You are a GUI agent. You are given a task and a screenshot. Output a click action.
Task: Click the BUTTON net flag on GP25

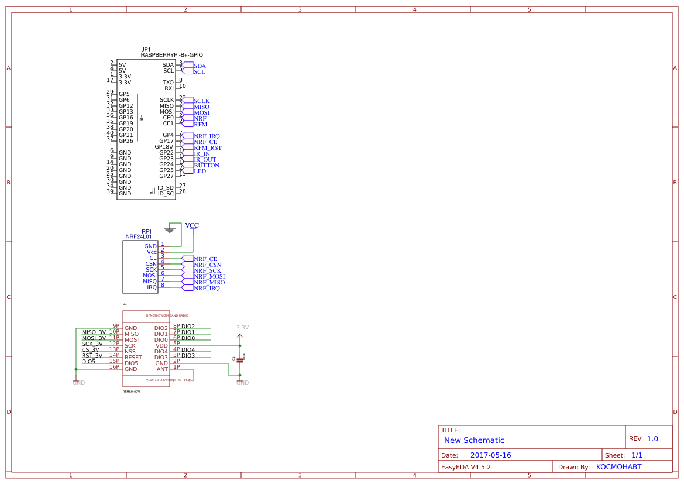(x=206, y=165)
